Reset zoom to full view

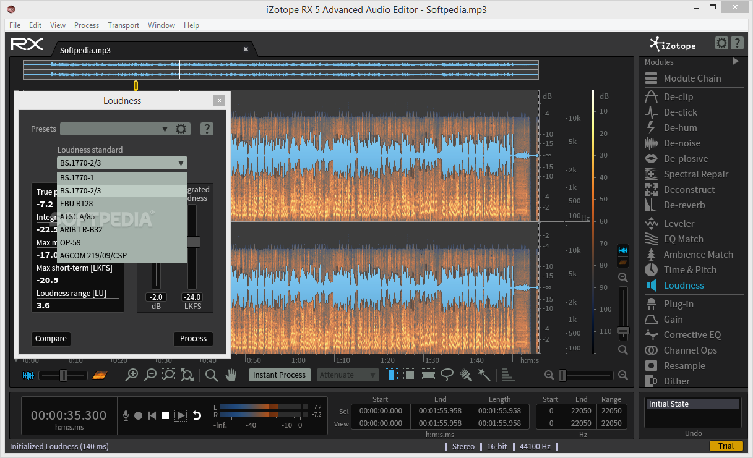pyautogui.click(x=187, y=375)
